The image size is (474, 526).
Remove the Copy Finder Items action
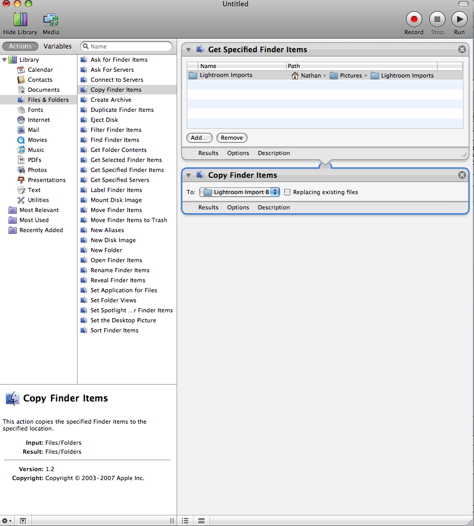tap(462, 175)
